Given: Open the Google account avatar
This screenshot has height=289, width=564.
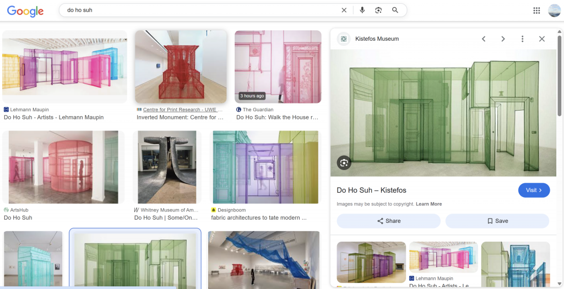Looking at the screenshot, I should point(554,10).
